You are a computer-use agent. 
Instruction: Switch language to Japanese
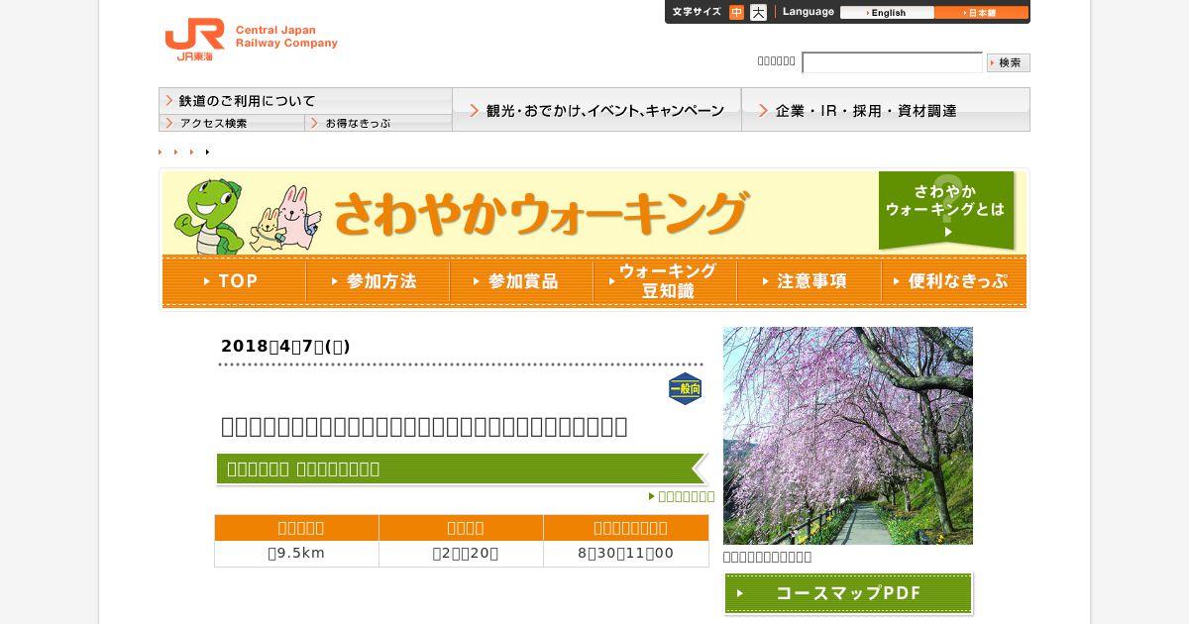pos(981,13)
